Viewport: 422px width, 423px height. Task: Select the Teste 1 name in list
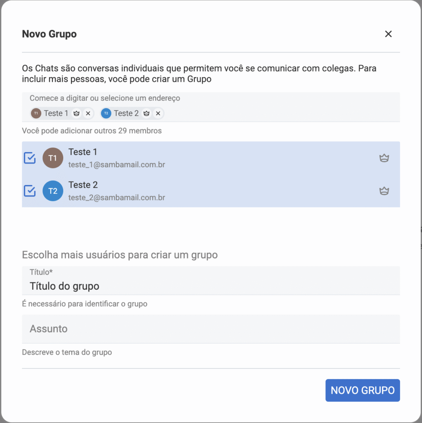click(x=83, y=152)
